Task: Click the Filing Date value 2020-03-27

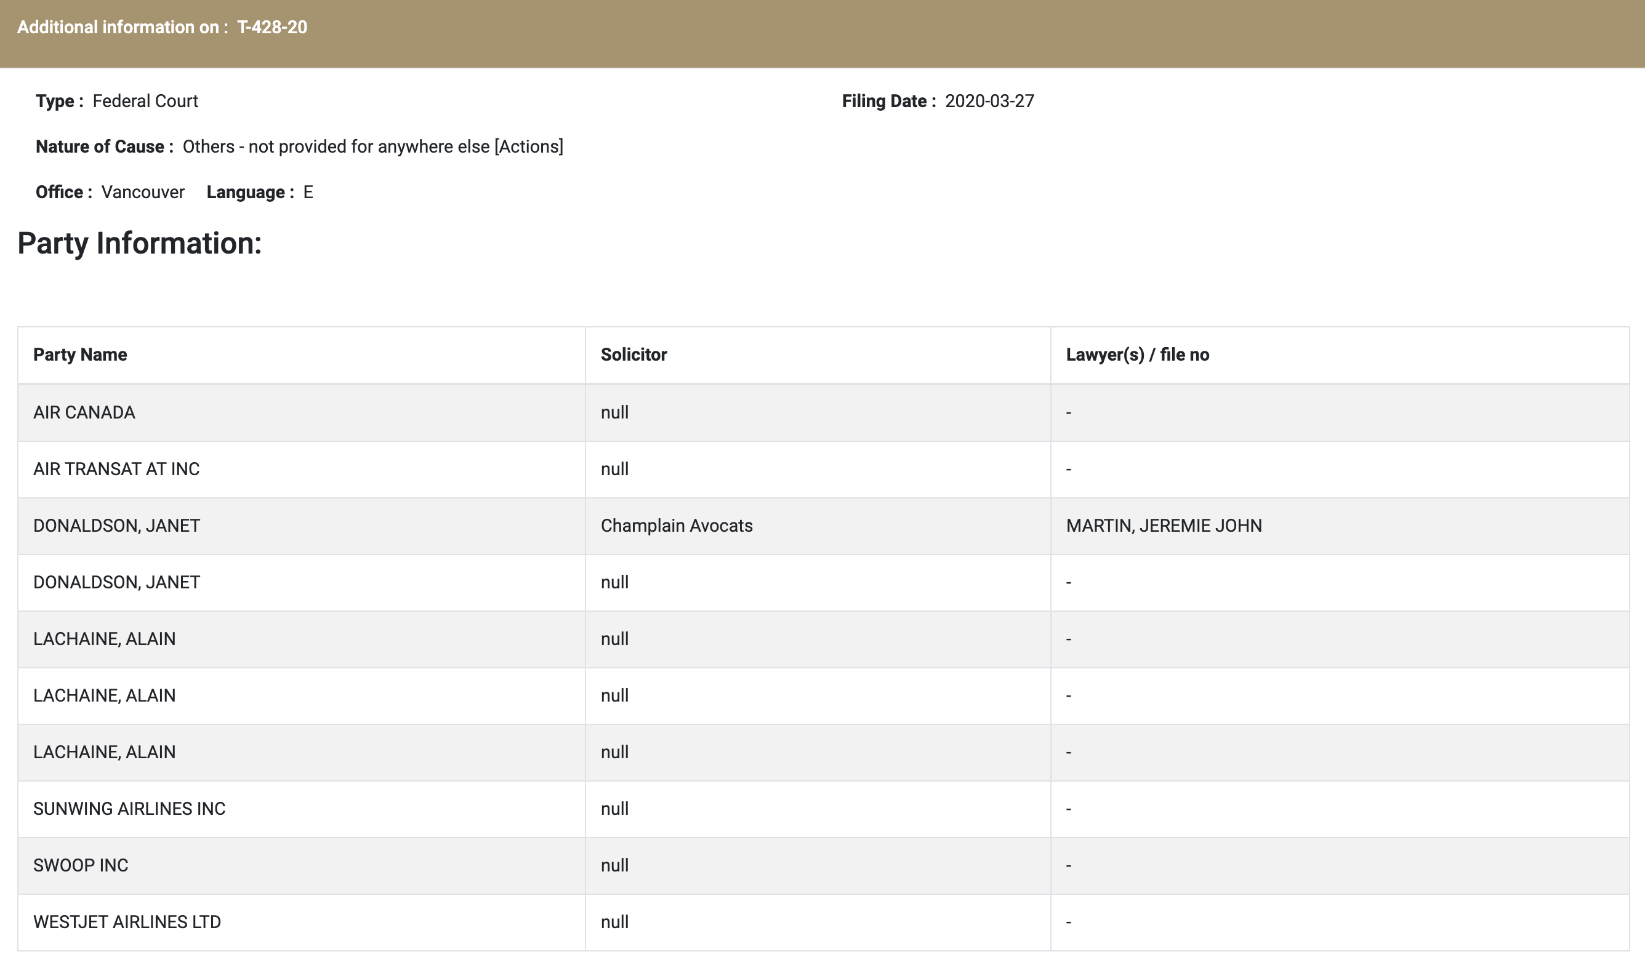Action: [989, 101]
